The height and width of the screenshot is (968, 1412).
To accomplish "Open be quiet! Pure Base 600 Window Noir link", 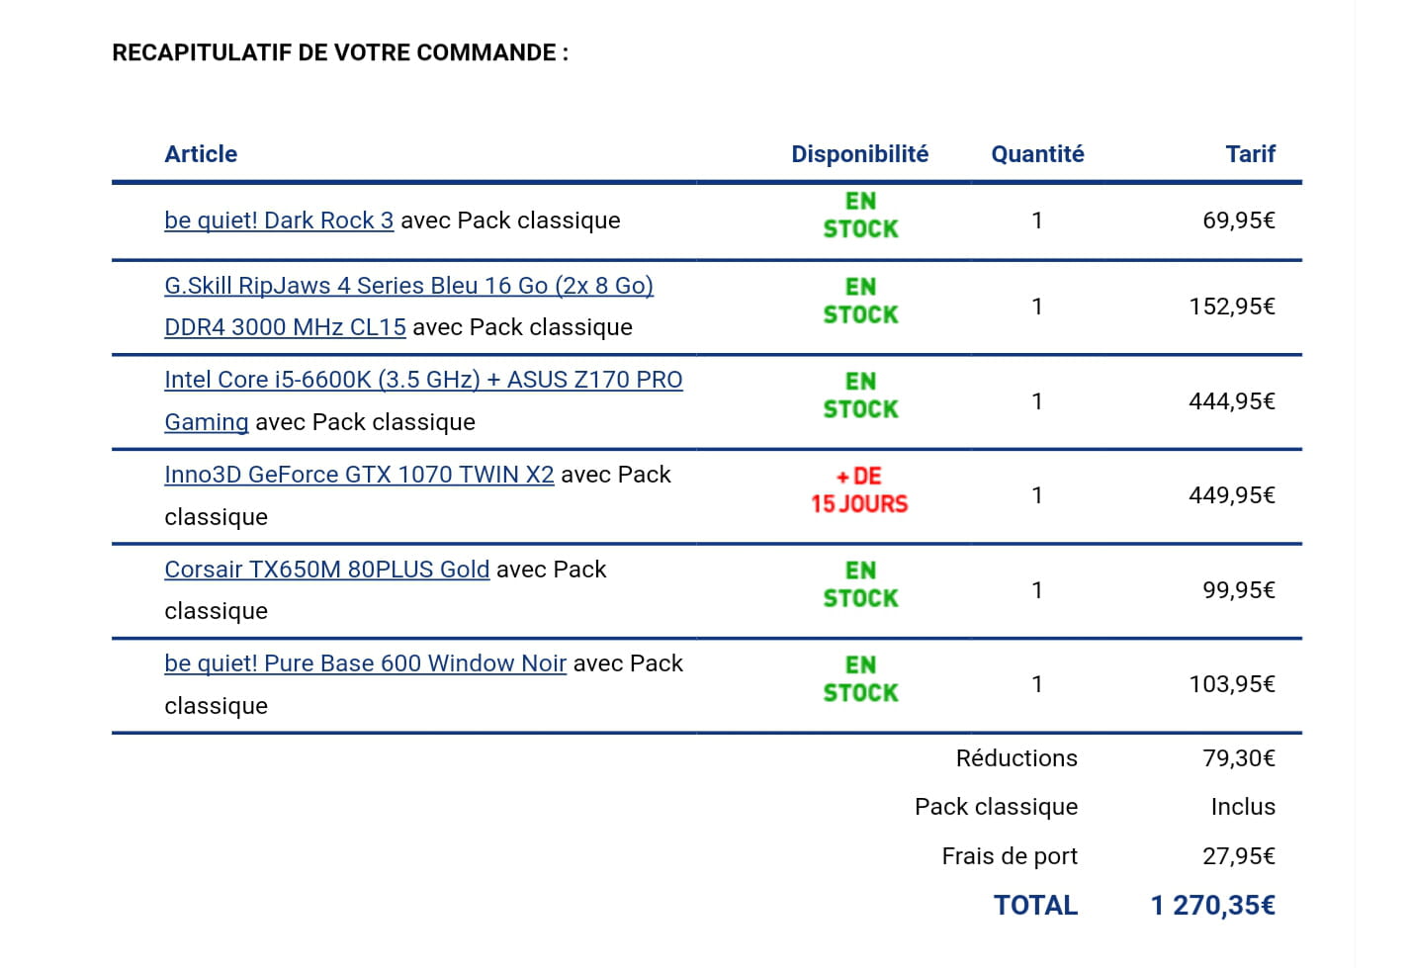I will (x=365, y=663).
